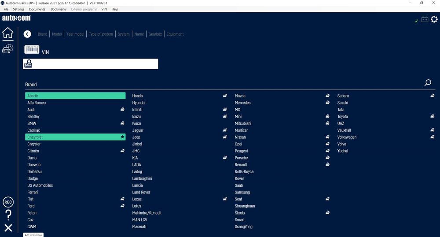Click the car icon beside Ford
The height and width of the screenshot is (237, 440).
[122, 206]
